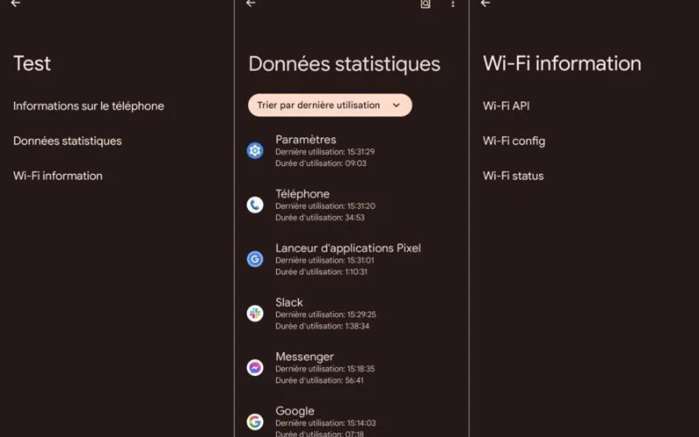This screenshot has width=699, height=437.
Task: Open Informations sur le téléphone
Action: coord(89,106)
